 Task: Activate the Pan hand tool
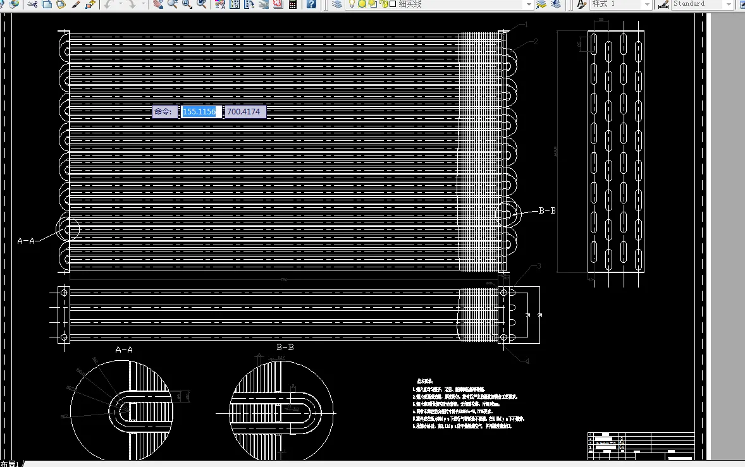tap(158, 4)
